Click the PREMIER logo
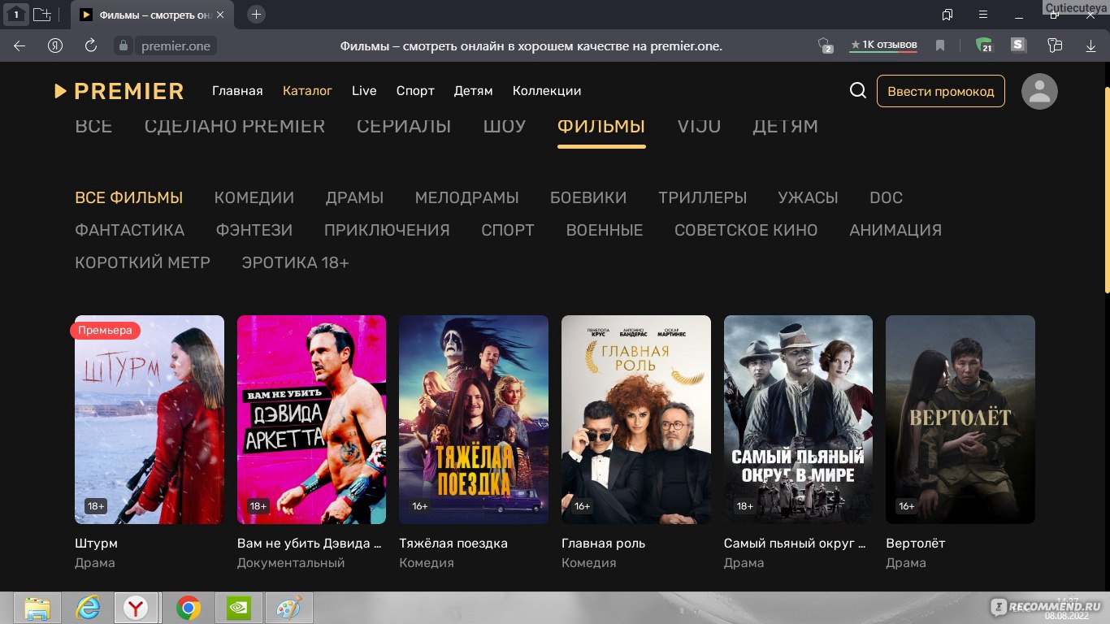 (119, 91)
